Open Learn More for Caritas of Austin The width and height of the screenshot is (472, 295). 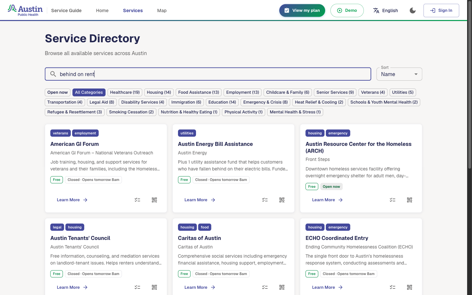point(200,287)
